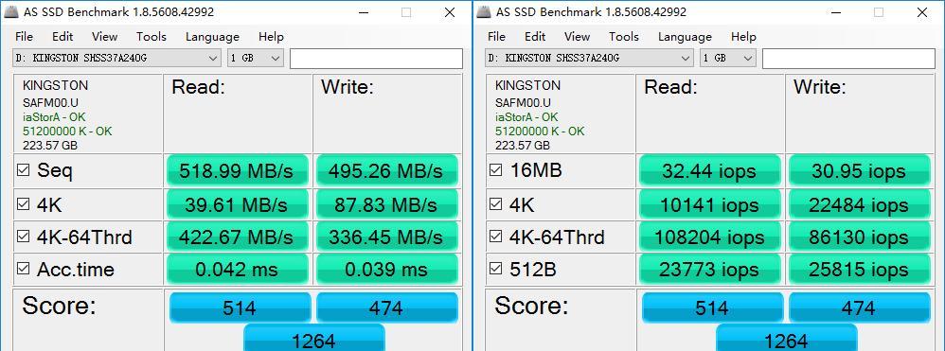Viewport: 945px width, 351px height.
Task: Open the drive selector dropdown in right window
Action: (589, 59)
